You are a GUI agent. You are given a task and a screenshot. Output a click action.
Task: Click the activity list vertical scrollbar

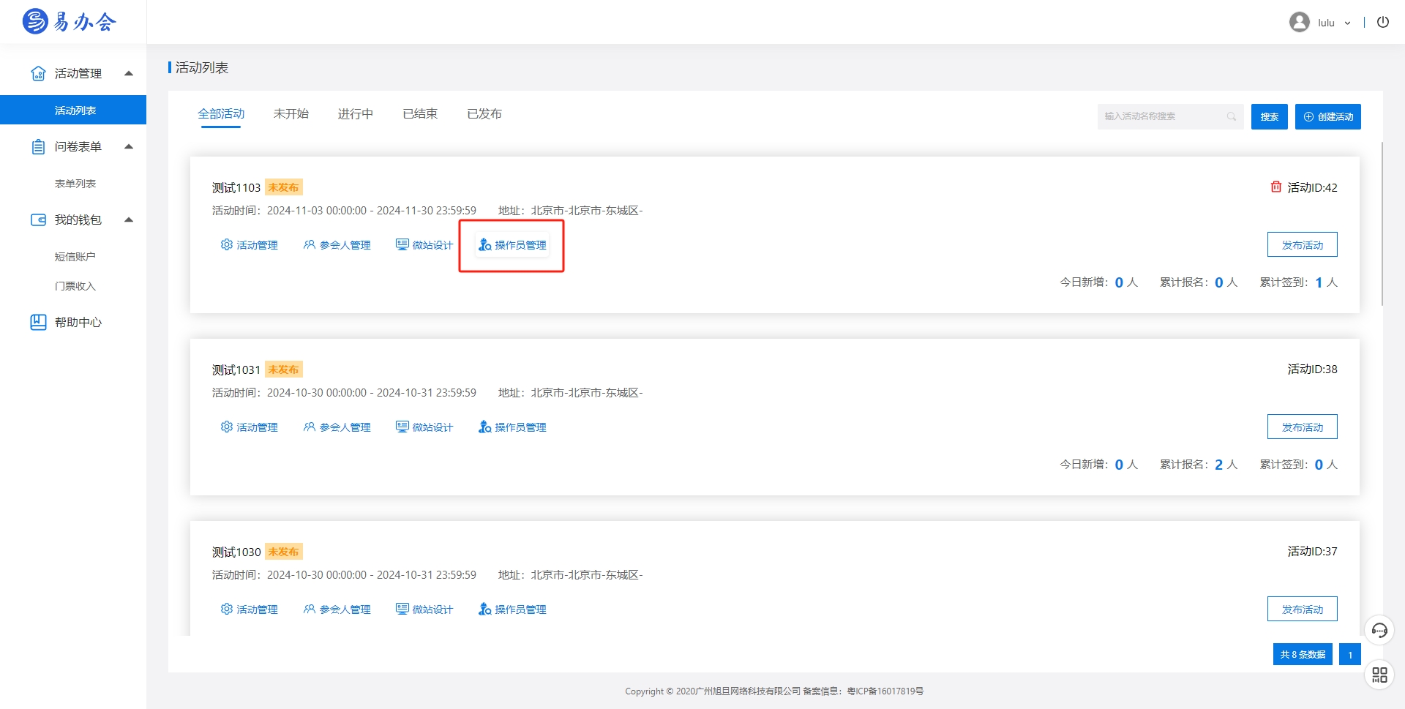1382,224
